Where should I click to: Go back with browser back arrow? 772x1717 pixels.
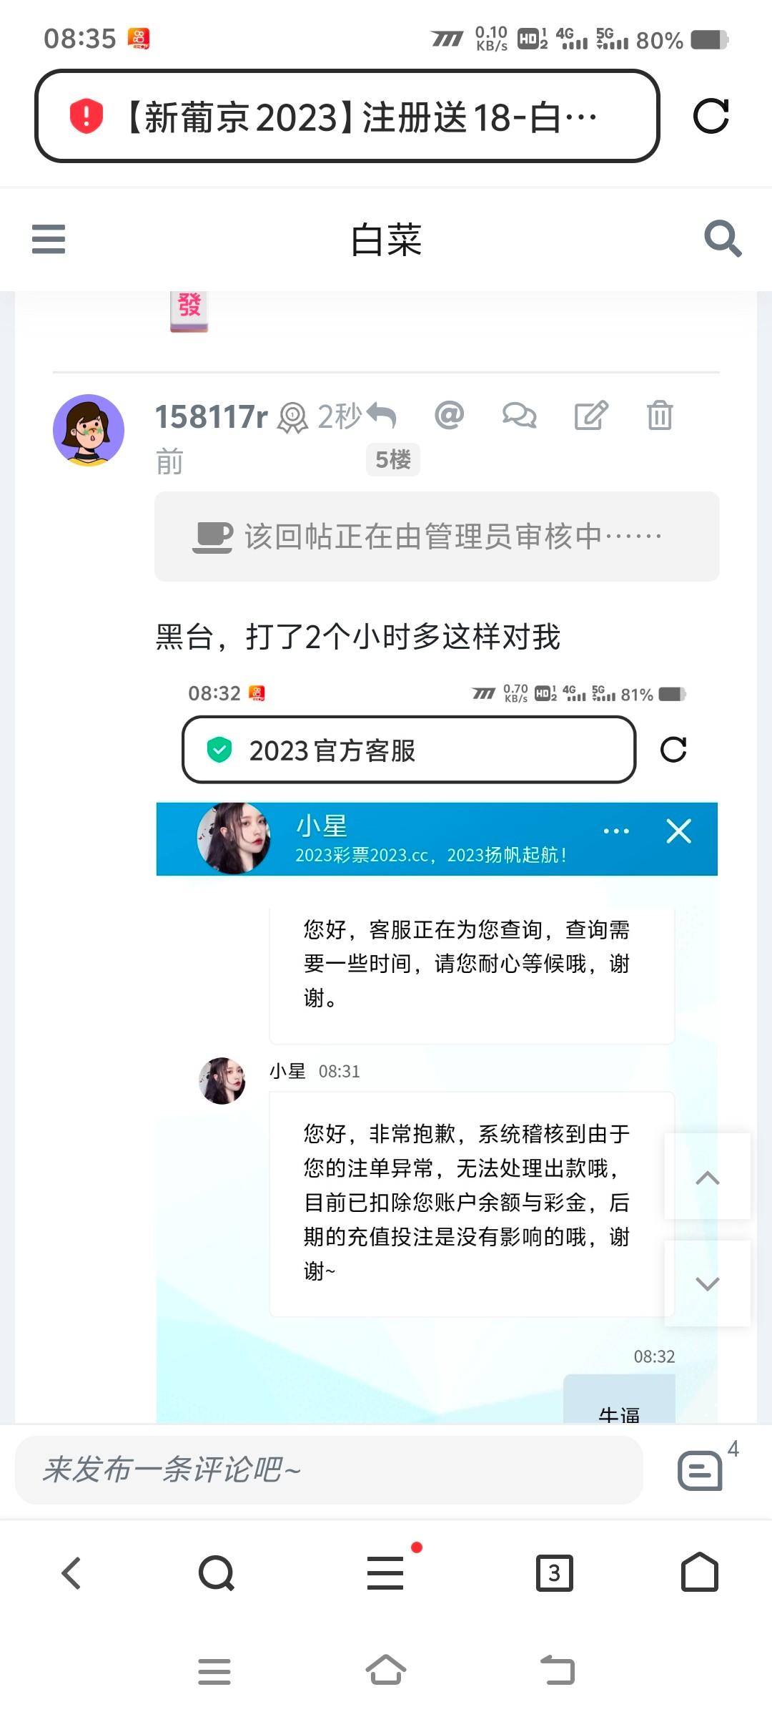pos(71,1572)
